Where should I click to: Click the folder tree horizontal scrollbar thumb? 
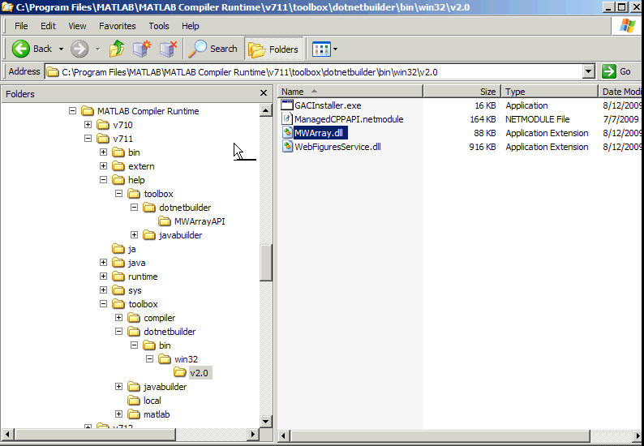tap(94, 434)
